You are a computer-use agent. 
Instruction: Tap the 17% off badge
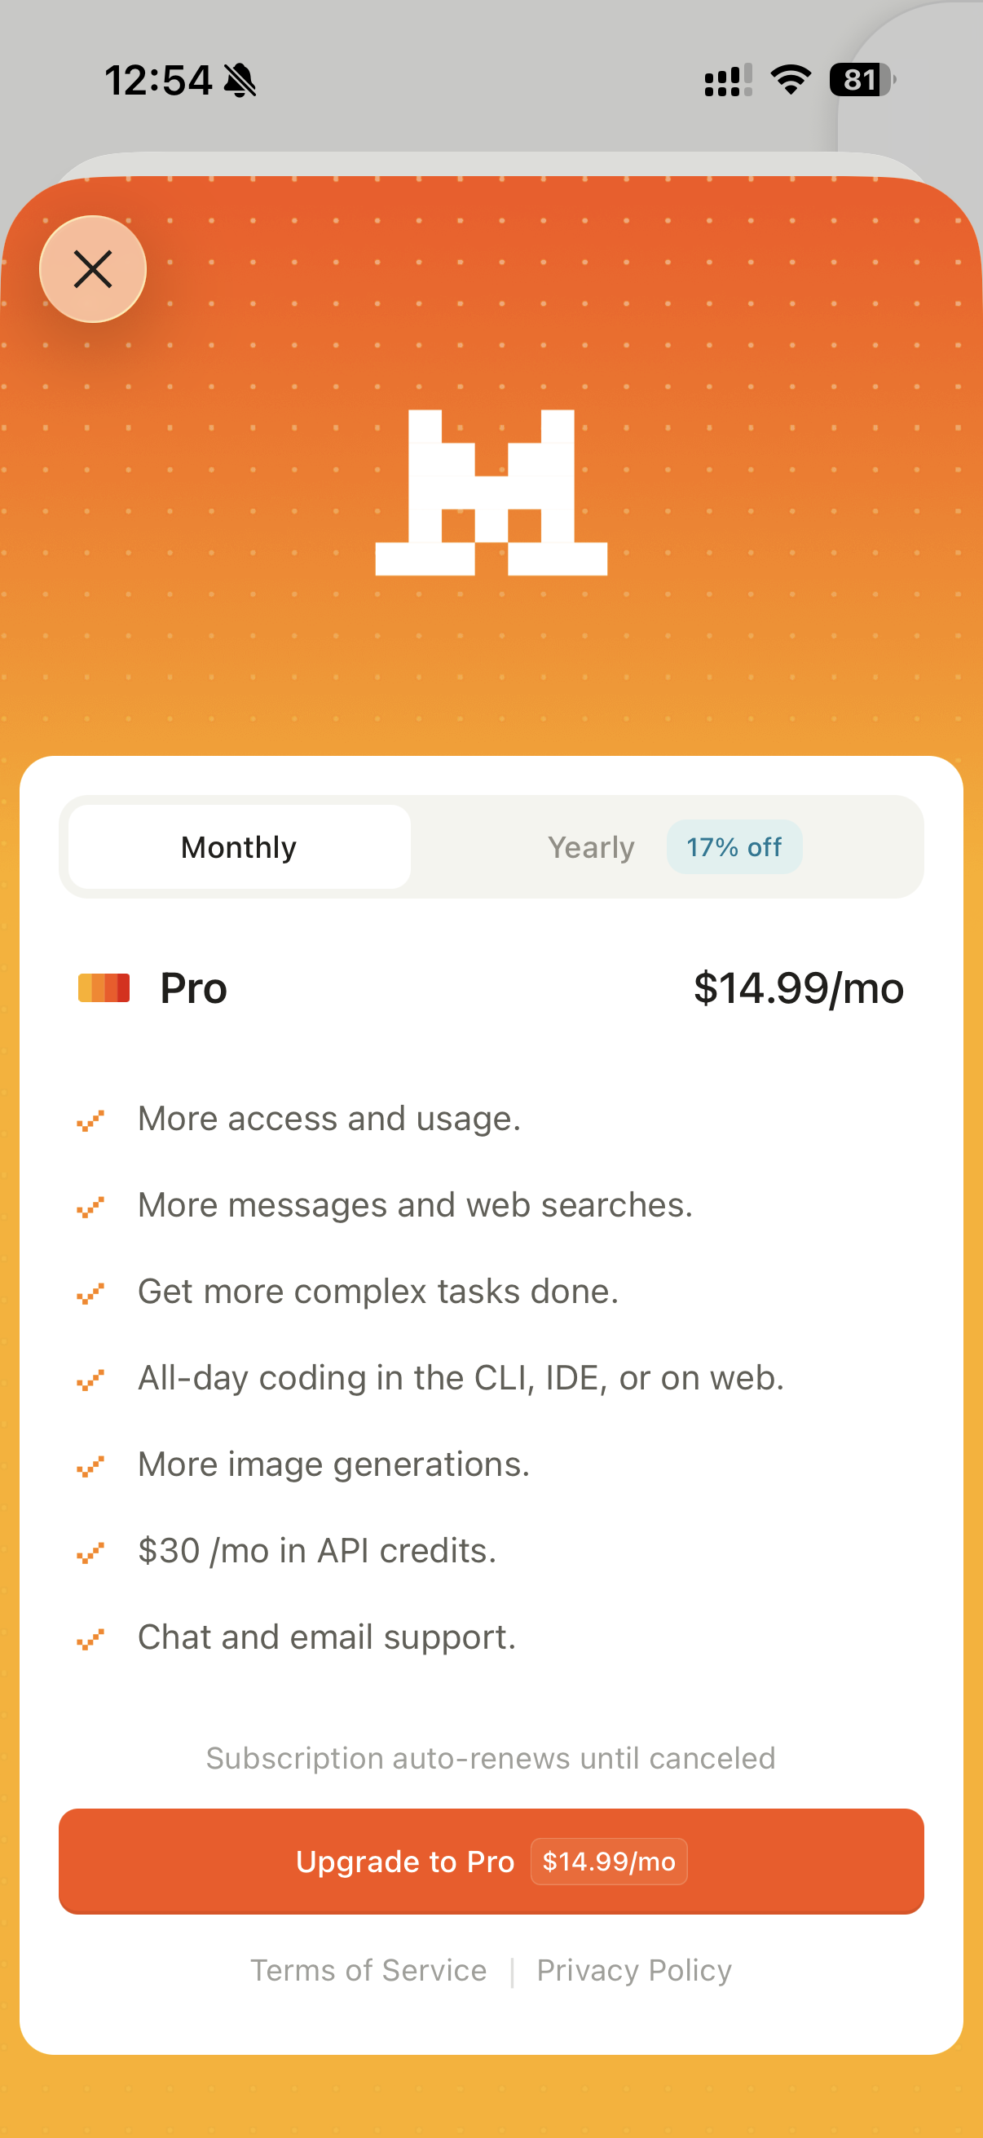coord(734,847)
